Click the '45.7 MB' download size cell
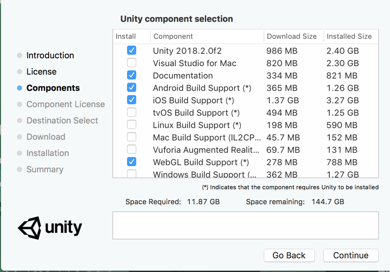The height and width of the screenshot is (272, 390). click(x=283, y=138)
